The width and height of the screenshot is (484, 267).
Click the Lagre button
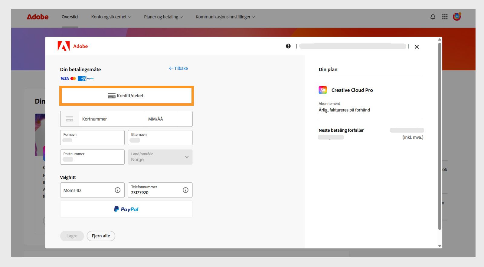click(72, 236)
